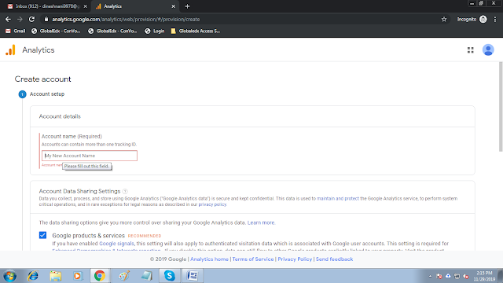
Task: Close the Analytics tab
Action: [173, 6]
